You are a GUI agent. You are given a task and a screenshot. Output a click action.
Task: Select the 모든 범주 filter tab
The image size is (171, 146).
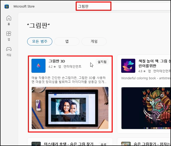(40, 41)
